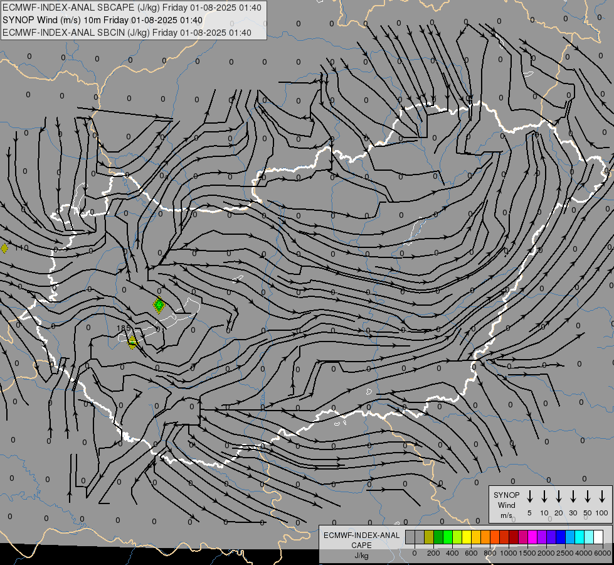614x565 pixels.
Task: Click the 200 tick label on CAPE scale
Action: coord(433,553)
